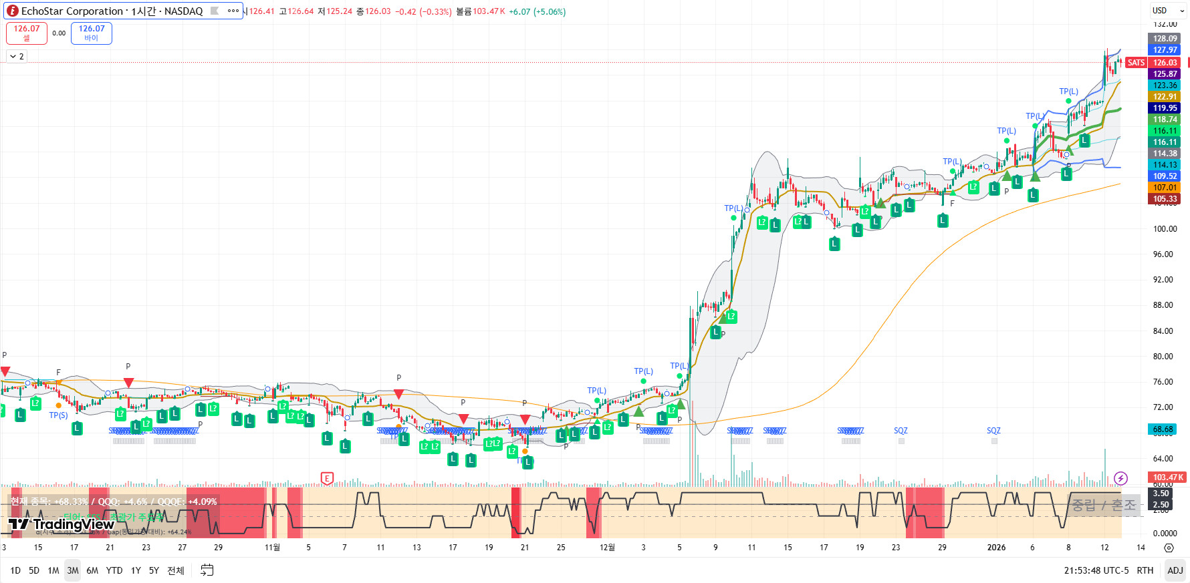Screen dimensions: 1190x583
Task: Open the RTH session menu
Action: 1145,570
